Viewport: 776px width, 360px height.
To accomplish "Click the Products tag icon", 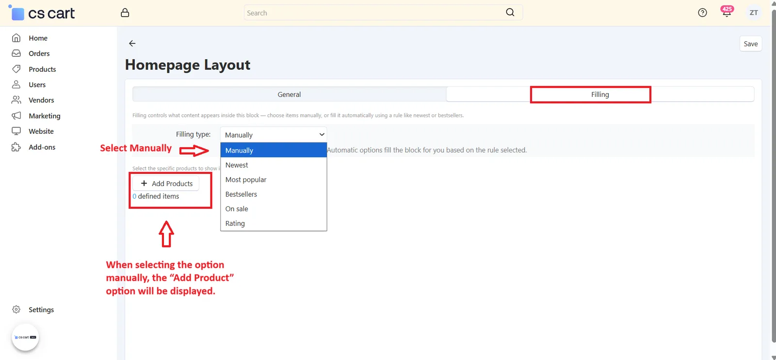I will click(16, 69).
